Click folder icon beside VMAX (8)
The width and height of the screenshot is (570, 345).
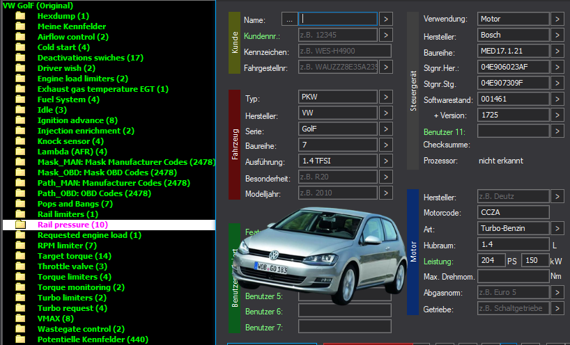[20, 319]
